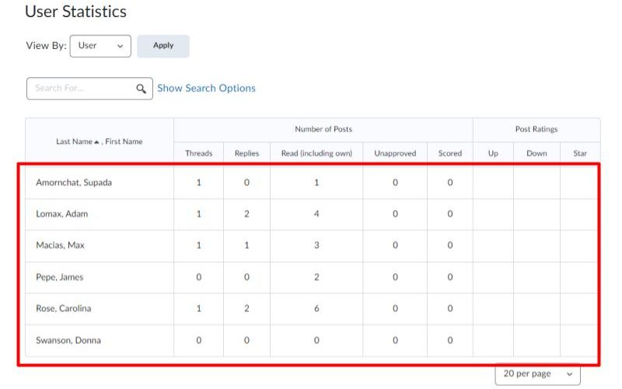The height and width of the screenshot is (389, 622).
Task: Select user Swanson, Donna
Action: pos(68,340)
